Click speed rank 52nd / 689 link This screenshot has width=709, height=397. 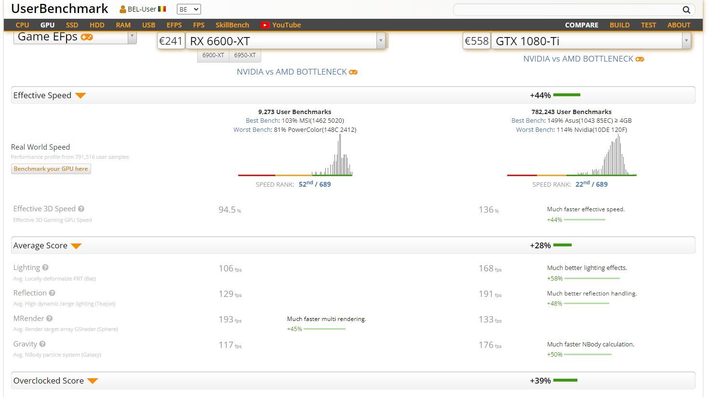pos(315,184)
